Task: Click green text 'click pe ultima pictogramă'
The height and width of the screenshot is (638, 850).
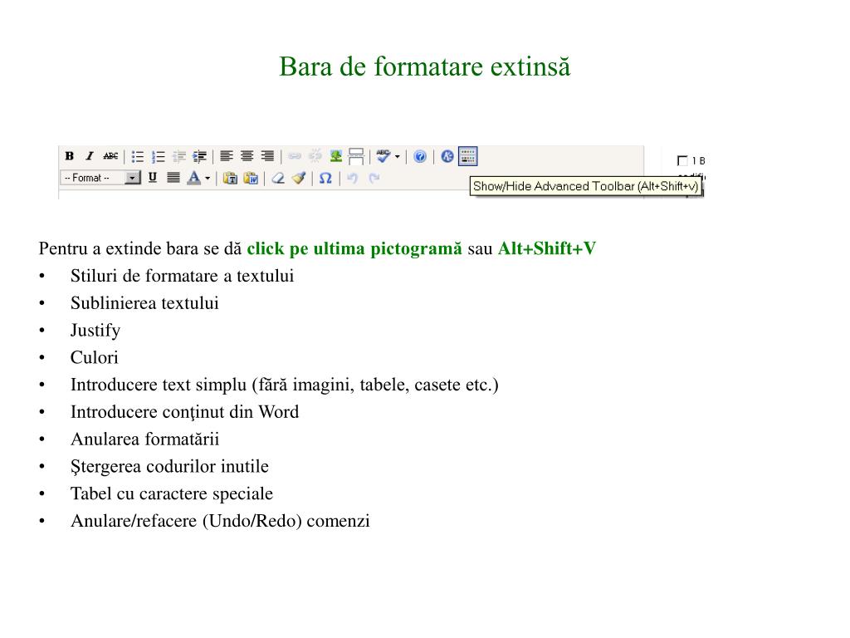Action: pos(354,248)
